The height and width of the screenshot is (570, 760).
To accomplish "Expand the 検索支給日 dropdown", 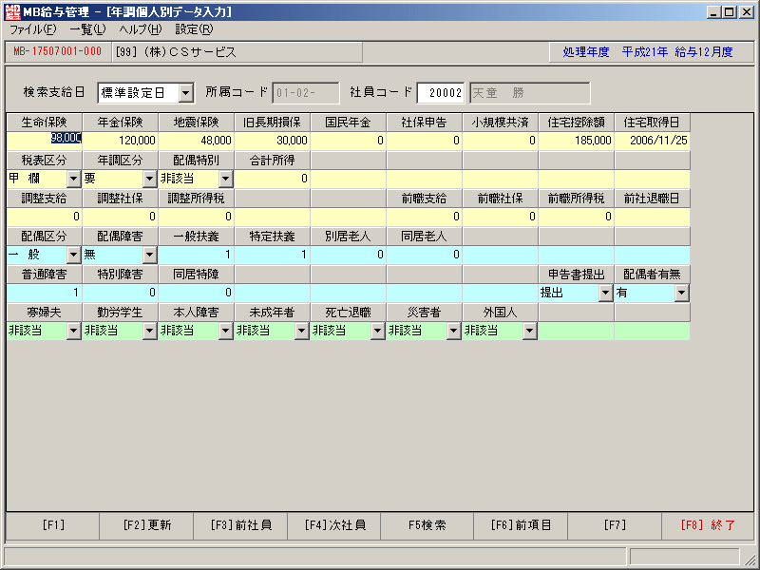I will click(x=186, y=93).
